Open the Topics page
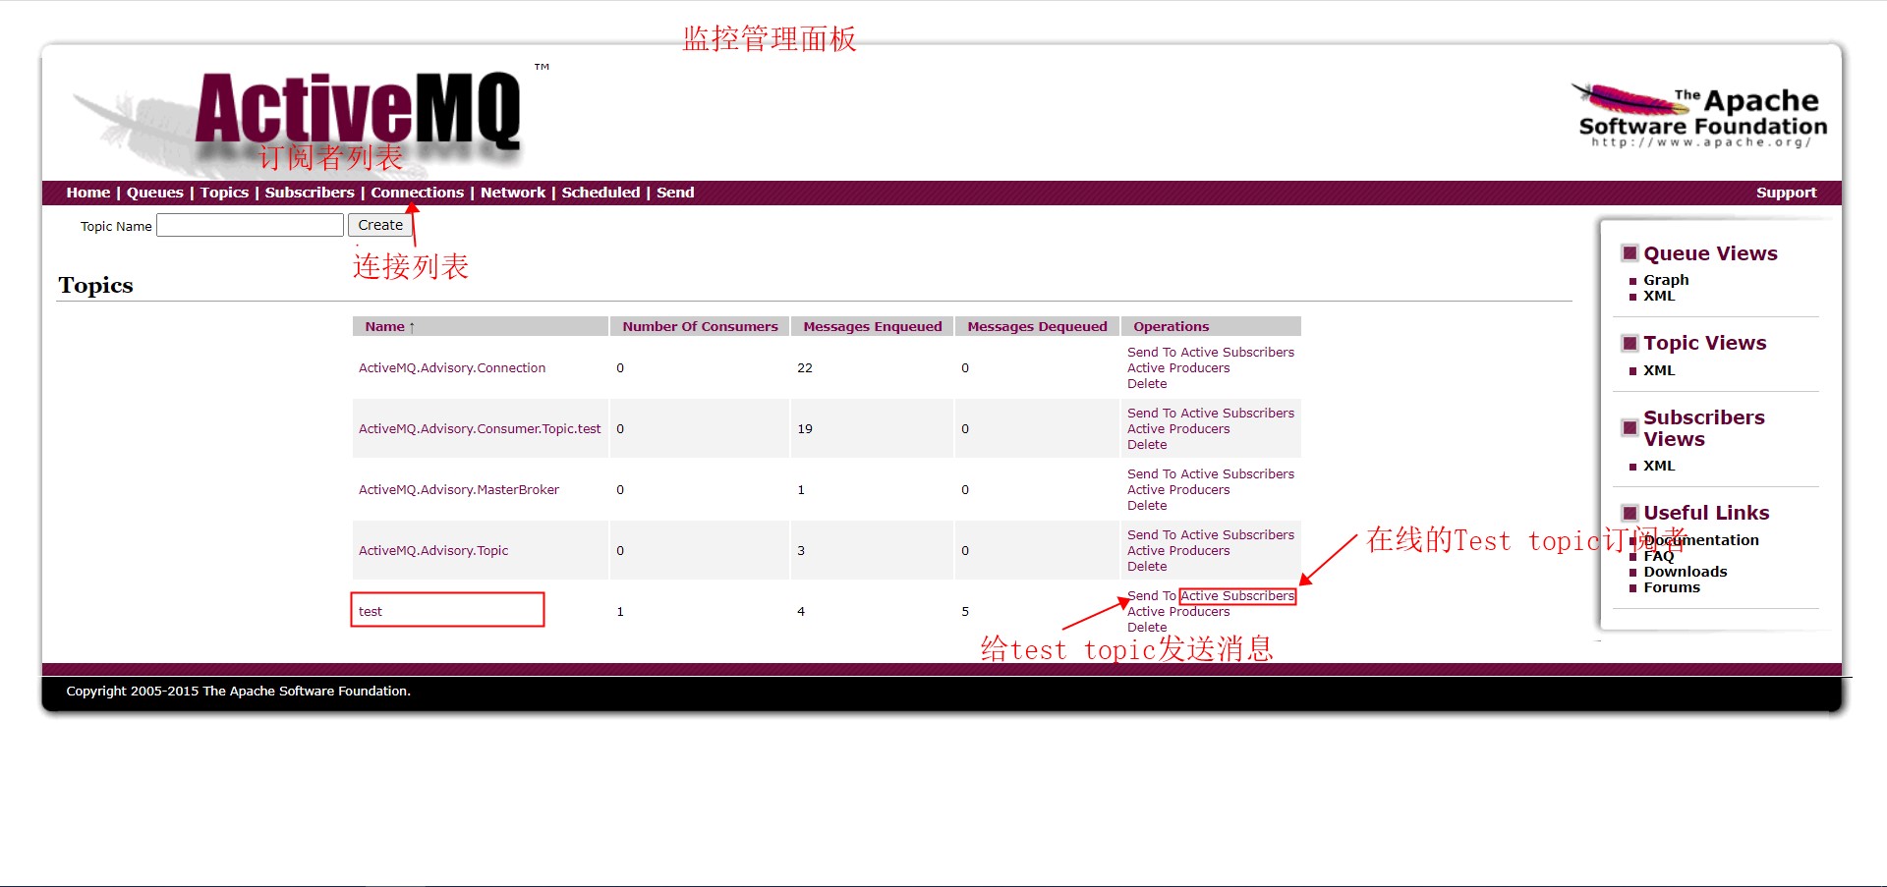Viewport: 1887px width, 887px height. (x=224, y=193)
